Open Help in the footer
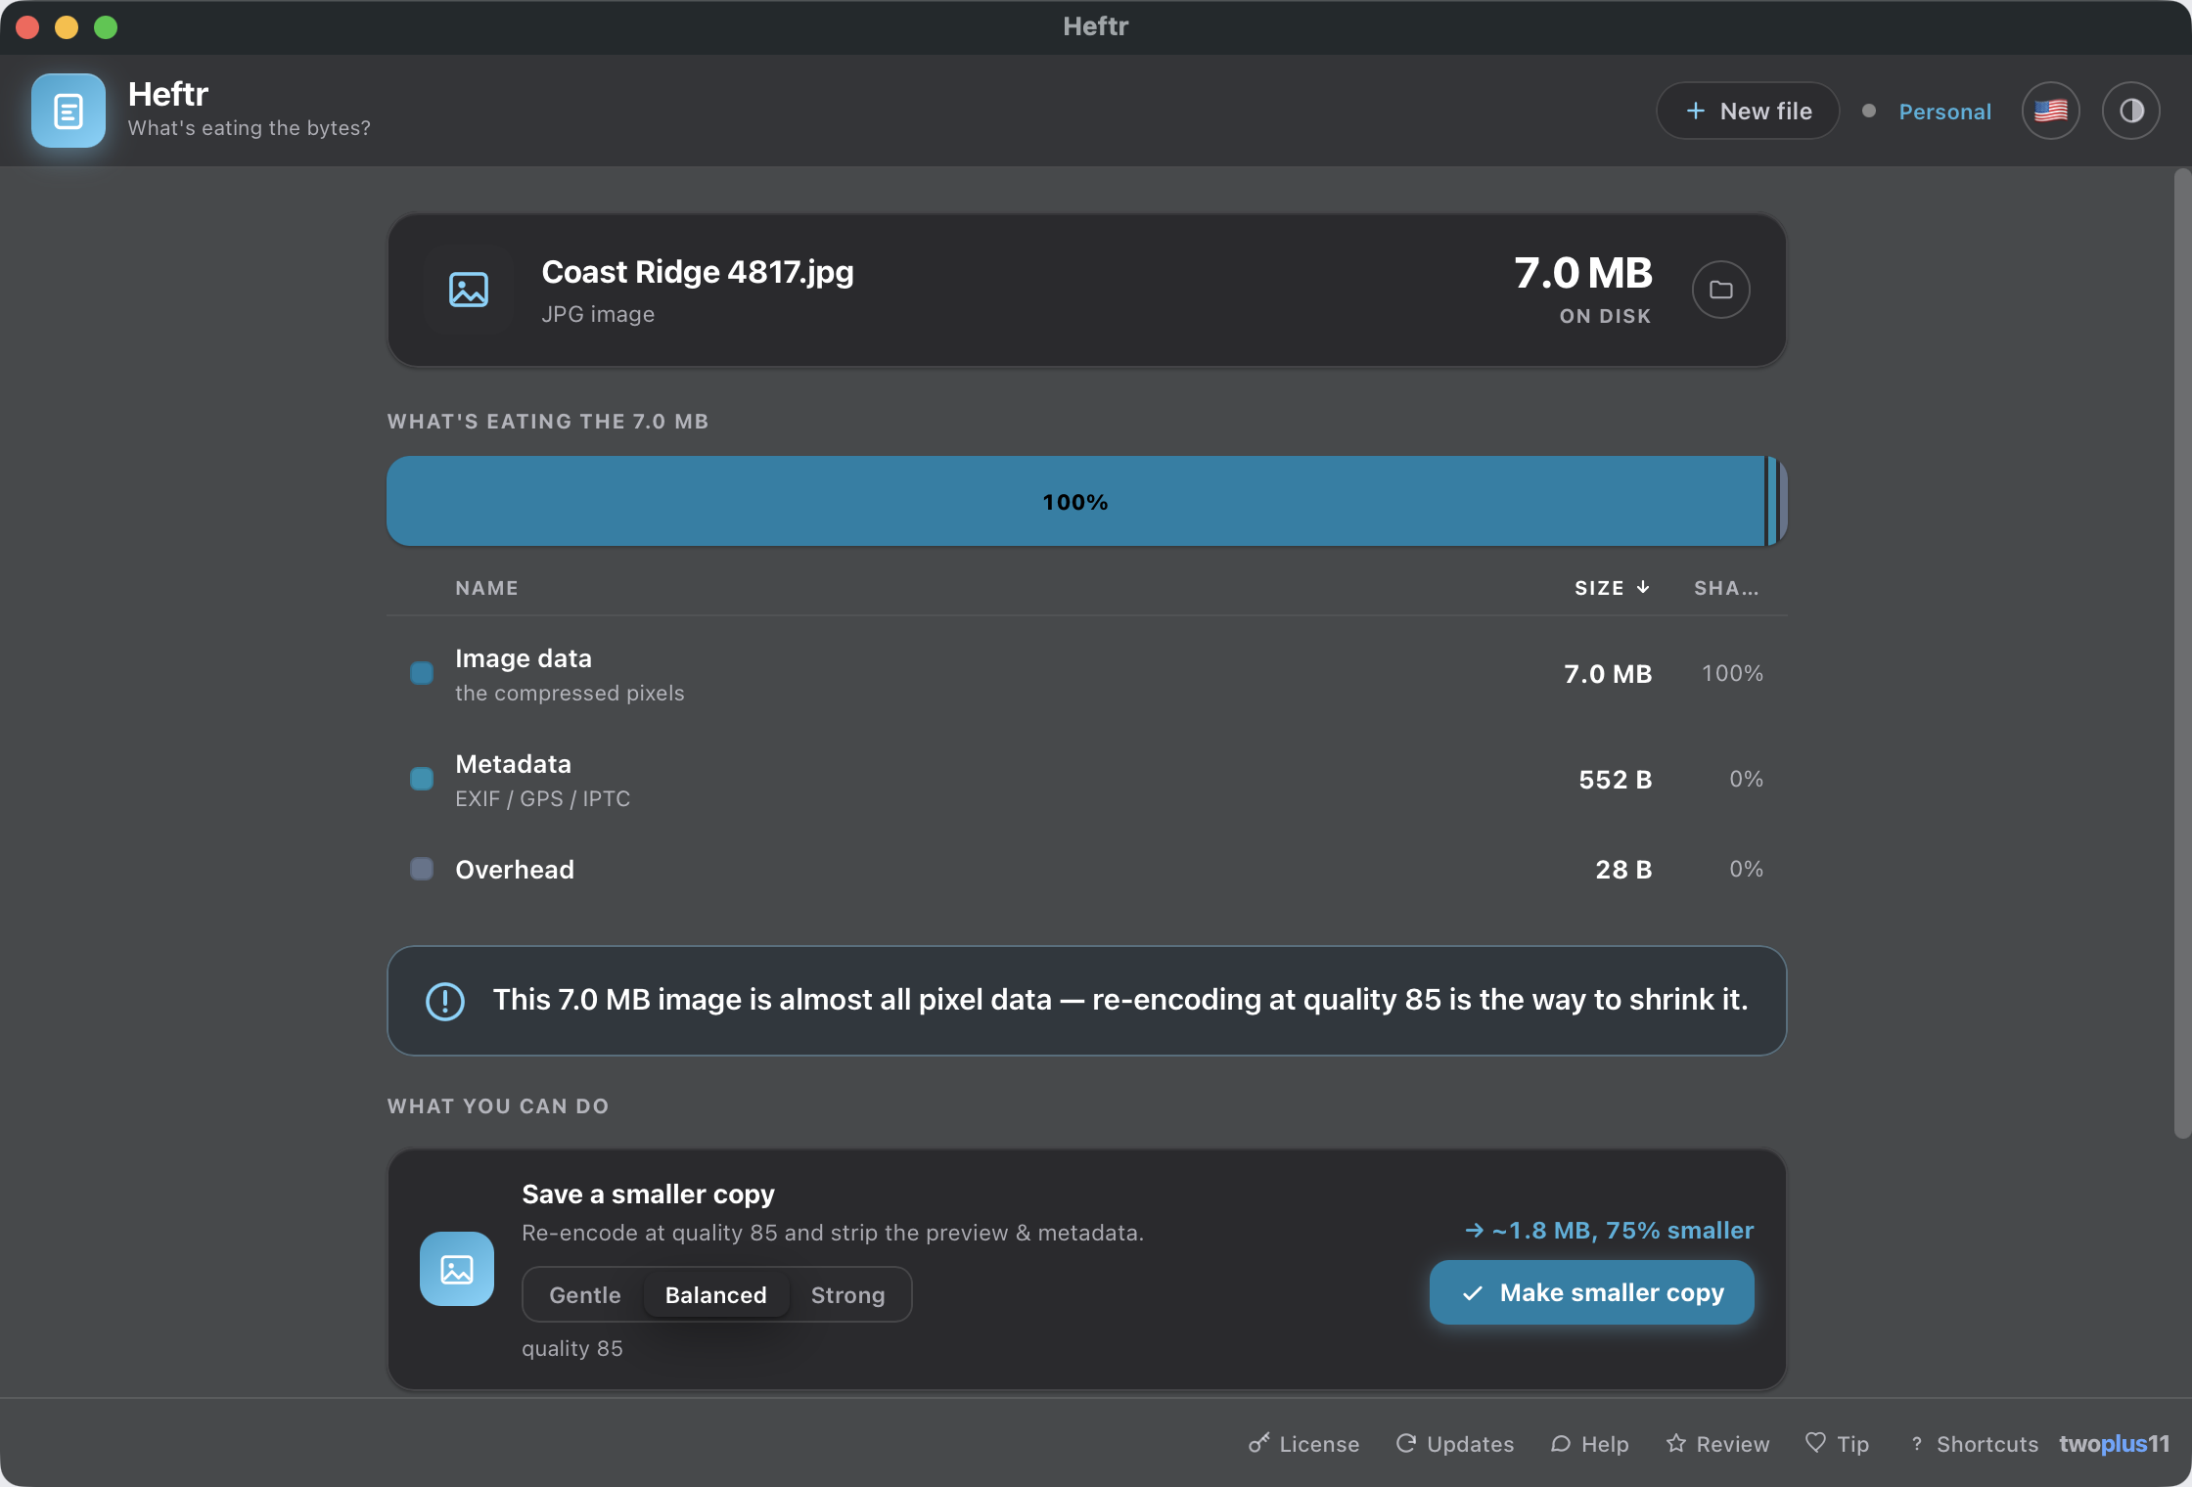 (x=1590, y=1444)
